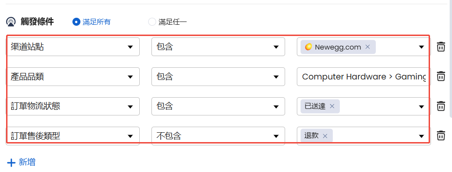Click the plus icon beside 新增
452x172 pixels.
click(11, 163)
